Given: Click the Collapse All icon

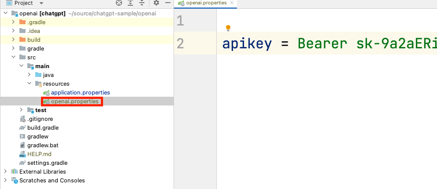Looking at the screenshot, I should coord(142,3).
